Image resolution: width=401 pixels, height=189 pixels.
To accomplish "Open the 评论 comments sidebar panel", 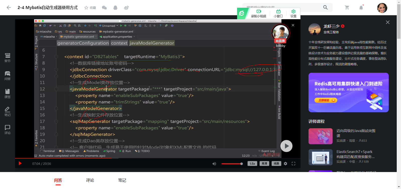I will coord(8,130).
